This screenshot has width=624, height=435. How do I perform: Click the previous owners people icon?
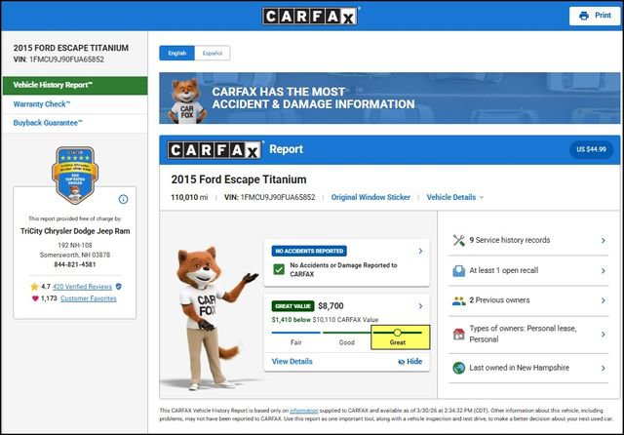tap(458, 301)
